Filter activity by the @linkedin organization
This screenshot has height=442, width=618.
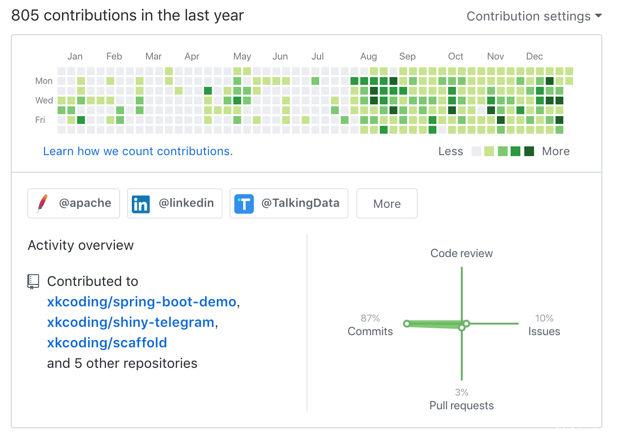click(174, 203)
